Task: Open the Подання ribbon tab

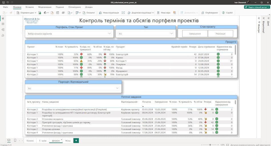Action: pos(60,7)
